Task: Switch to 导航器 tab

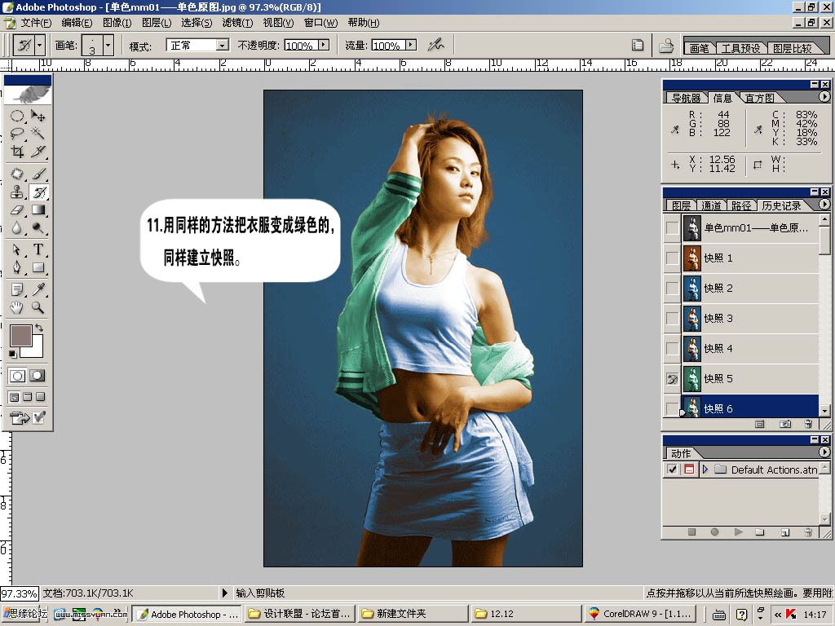Action: pos(686,98)
